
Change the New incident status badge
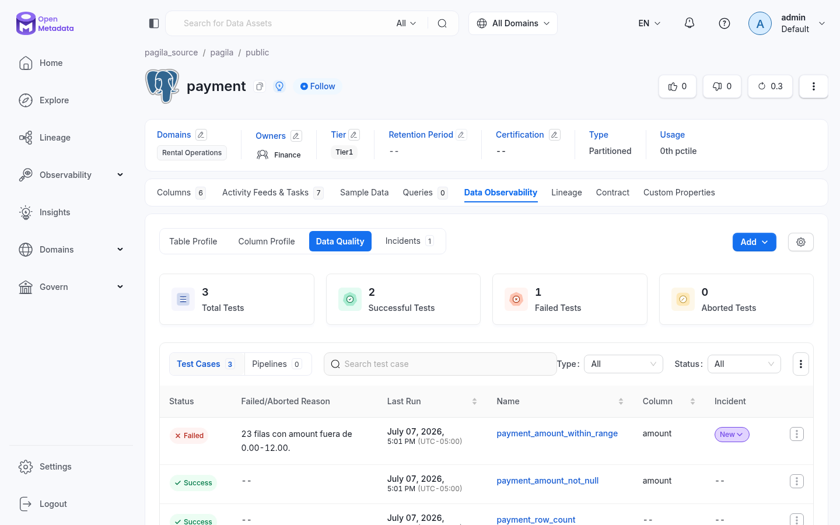[x=731, y=435]
